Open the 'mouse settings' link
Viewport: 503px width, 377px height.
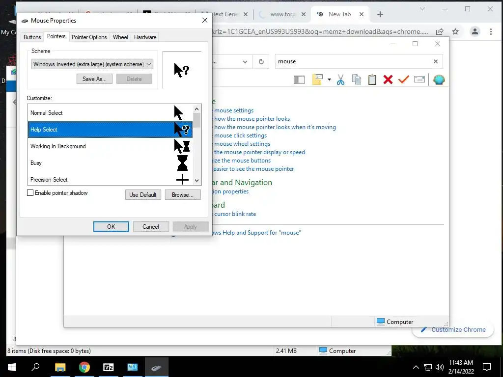[233, 110]
